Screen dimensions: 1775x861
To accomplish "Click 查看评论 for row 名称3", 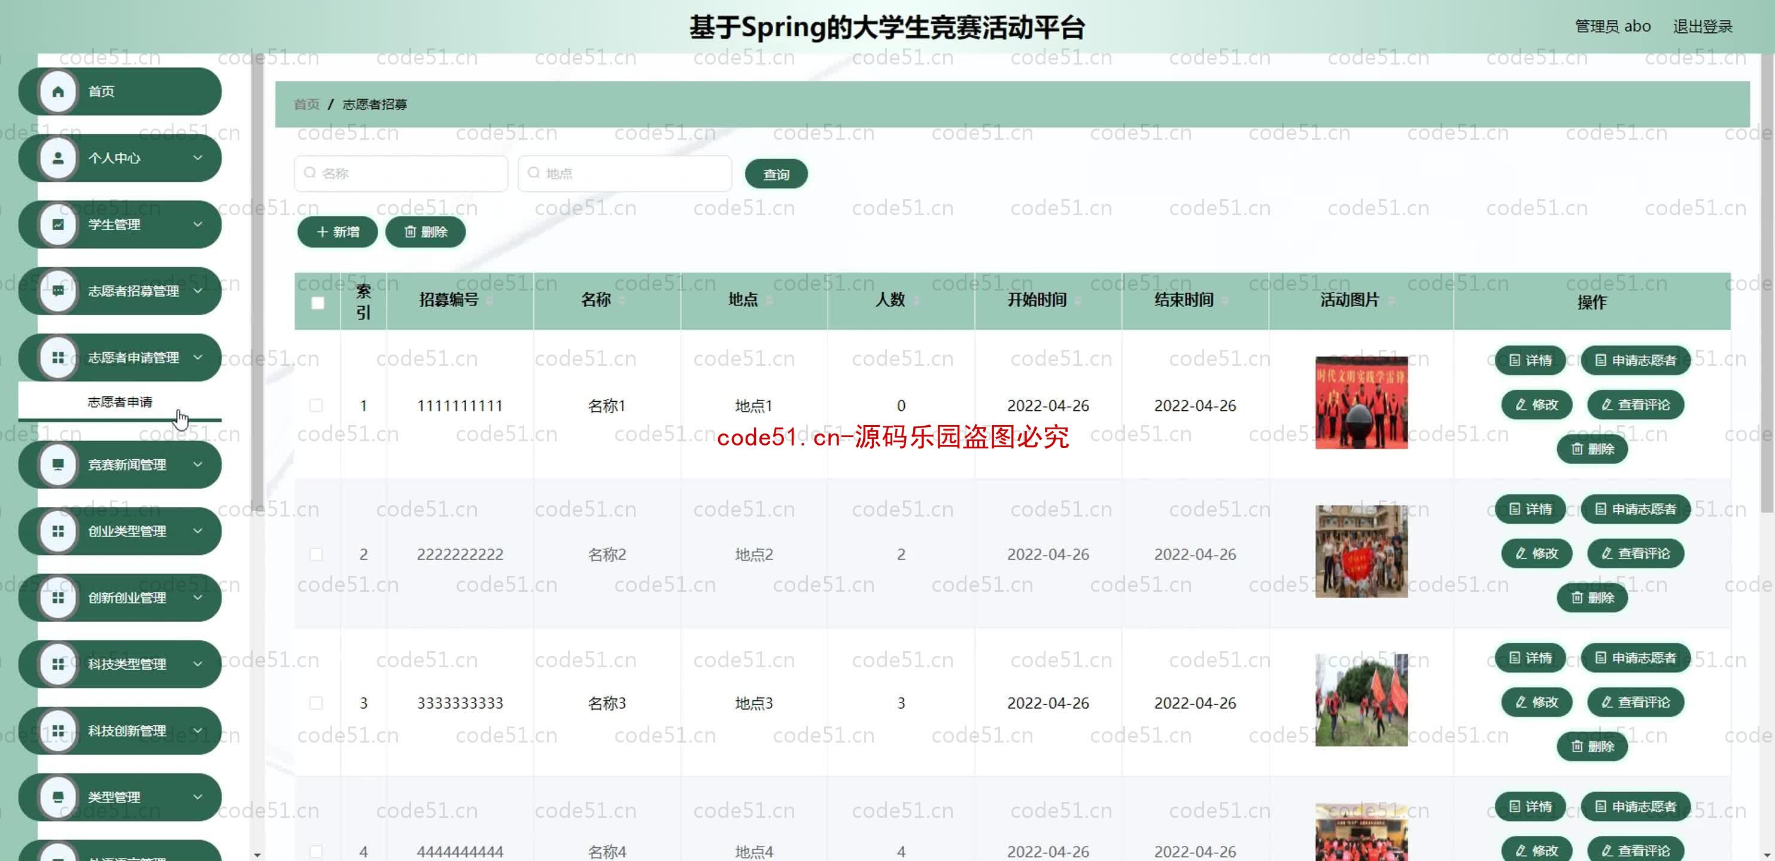I will click(1636, 702).
